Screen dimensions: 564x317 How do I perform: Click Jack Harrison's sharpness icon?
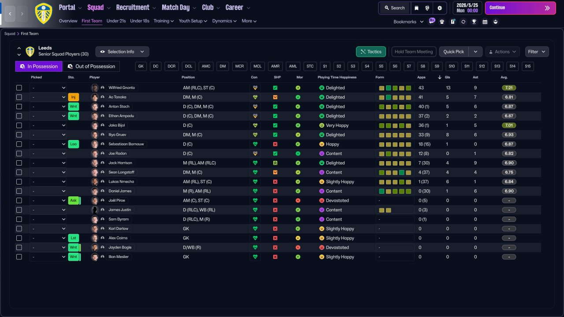275,163
